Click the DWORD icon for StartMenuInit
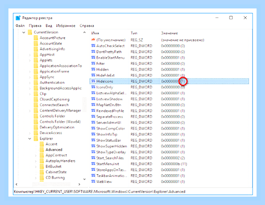 coord(93,164)
